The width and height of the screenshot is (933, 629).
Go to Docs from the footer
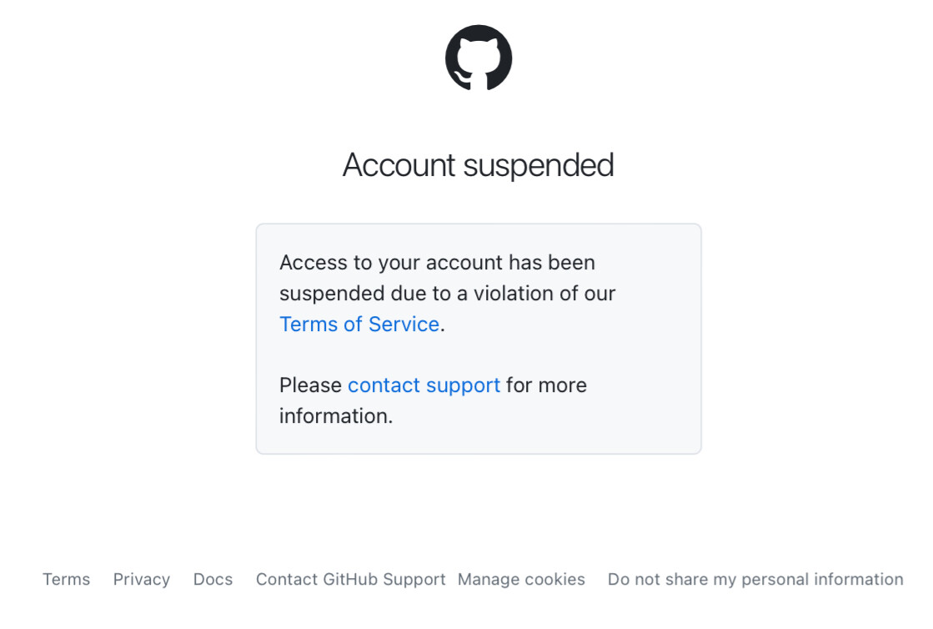(x=213, y=579)
